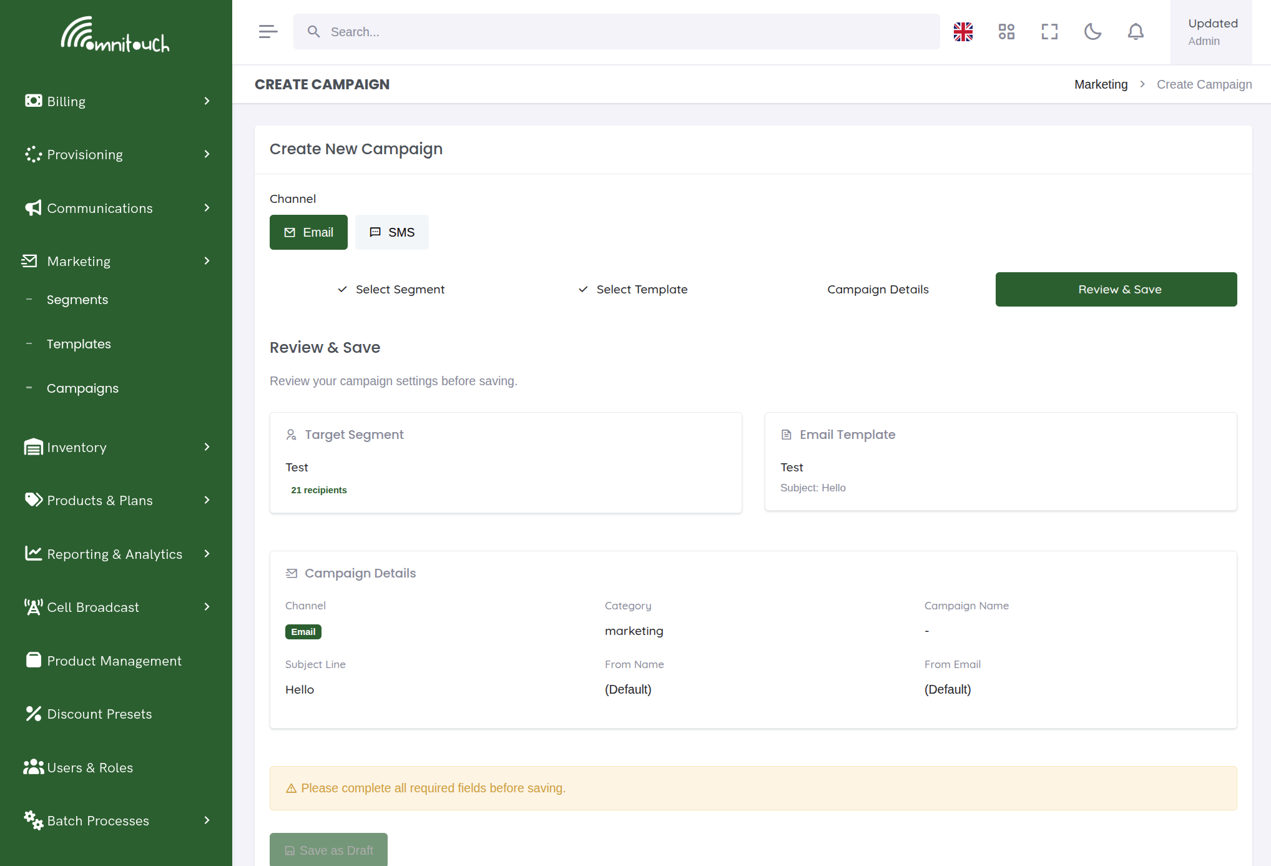Click the Campaign Details envelope icon

pos(291,573)
